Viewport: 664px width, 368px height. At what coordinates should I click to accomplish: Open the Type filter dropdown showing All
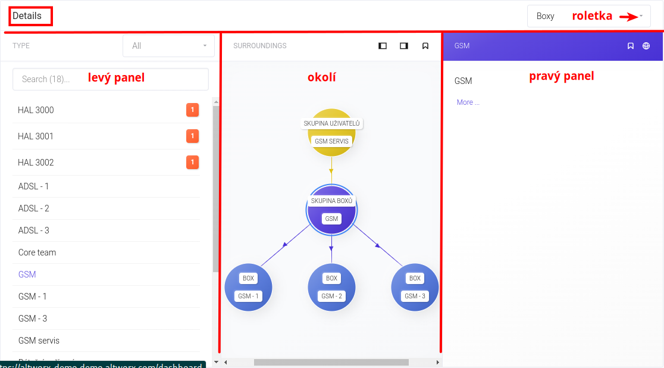click(168, 46)
